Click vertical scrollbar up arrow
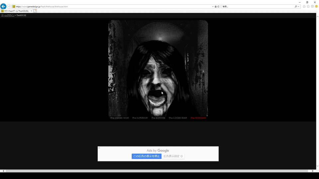This screenshot has width=319, height=179. click(x=317, y=17)
